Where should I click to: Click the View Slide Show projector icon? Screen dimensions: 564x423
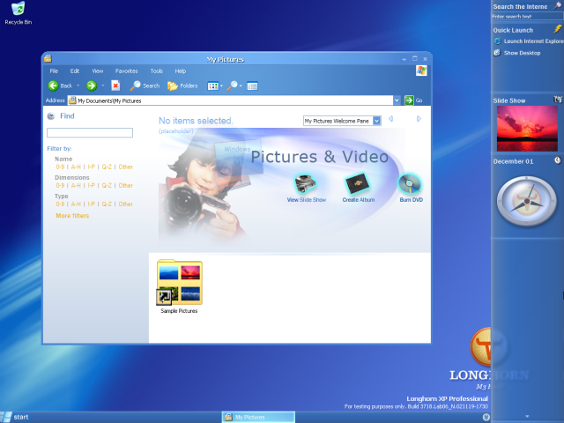(x=306, y=184)
